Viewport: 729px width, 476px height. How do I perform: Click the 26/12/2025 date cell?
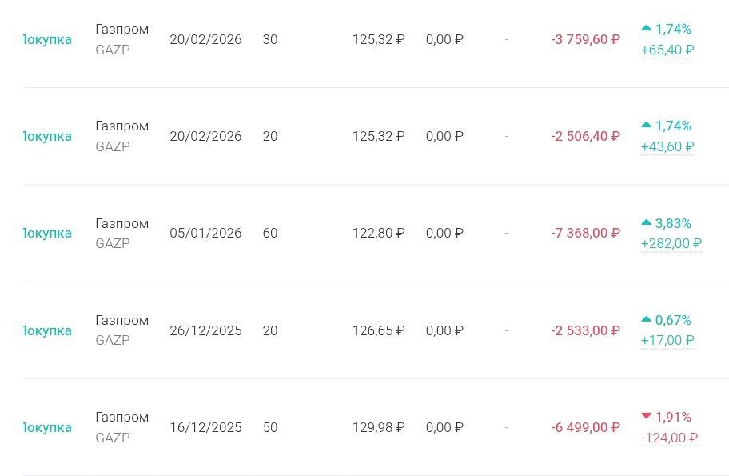click(205, 331)
